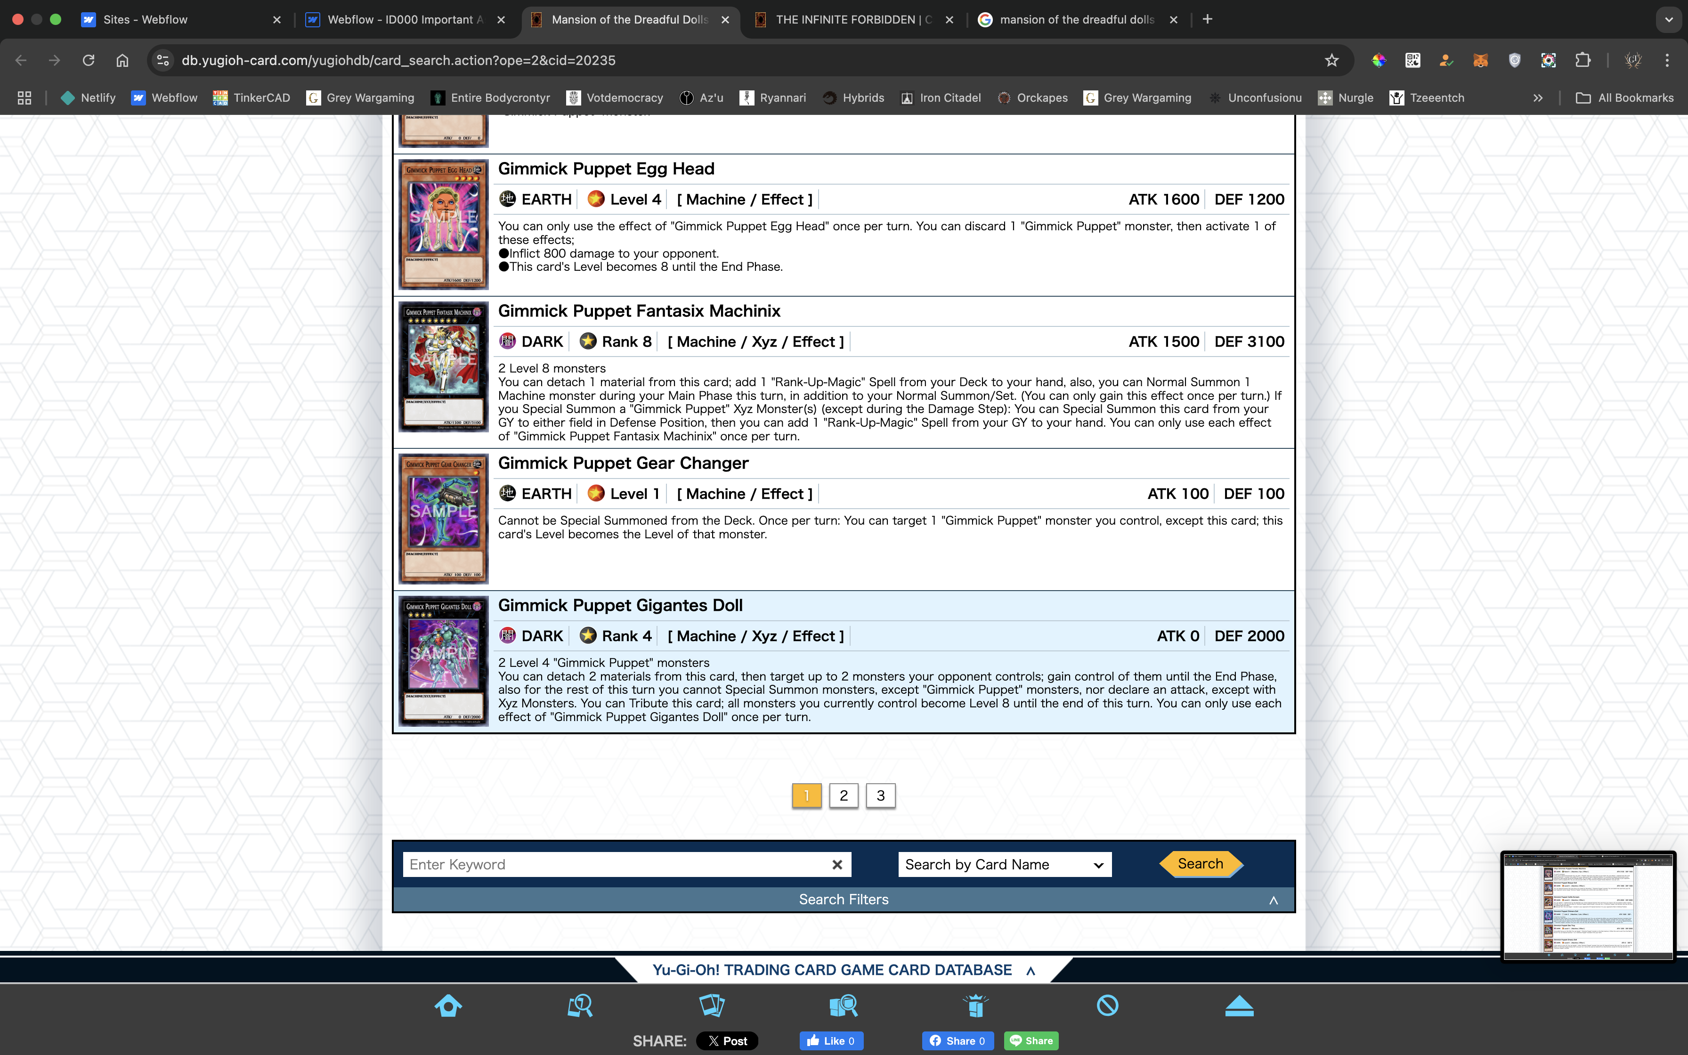The image size is (1688, 1055).
Task: Click the Enter Keyword input field
Action: click(614, 865)
